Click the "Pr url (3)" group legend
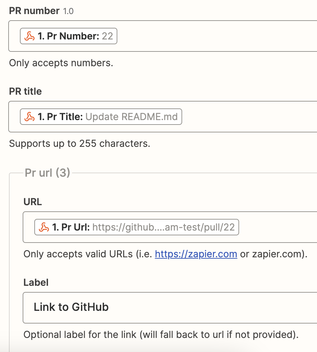317x352 pixels. pos(47,173)
